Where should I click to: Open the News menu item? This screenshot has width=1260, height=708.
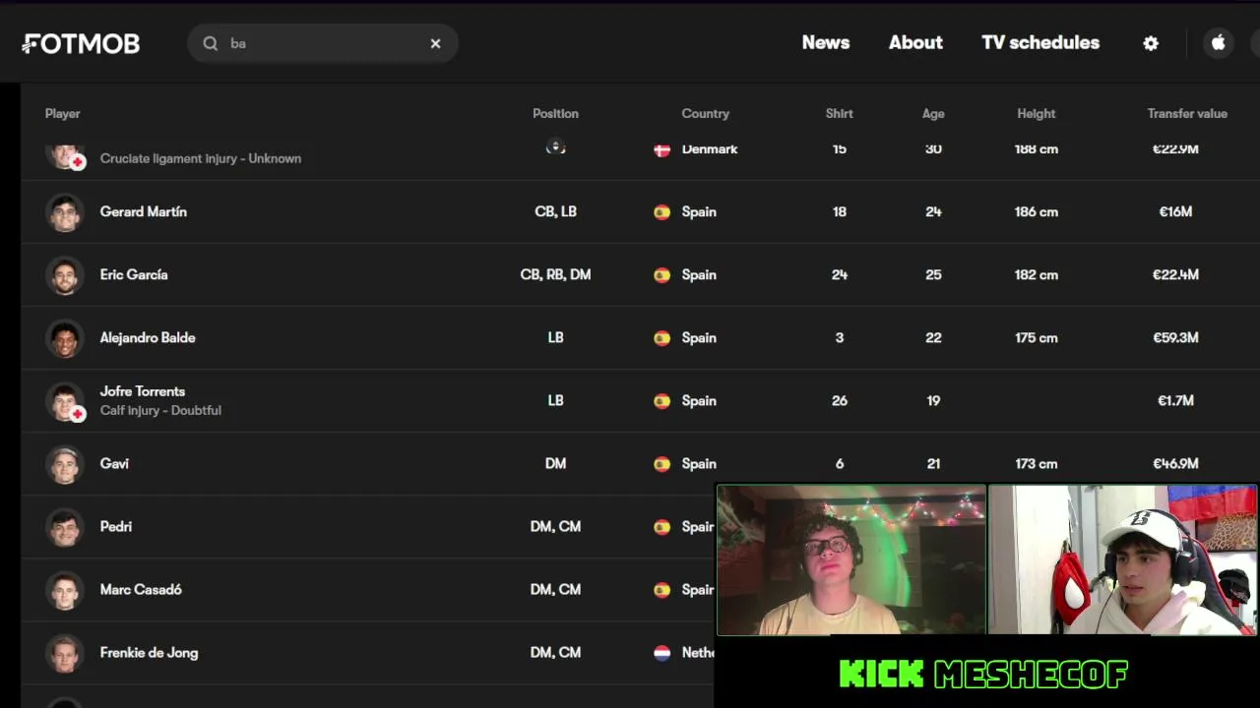click(x=826, y=42)
